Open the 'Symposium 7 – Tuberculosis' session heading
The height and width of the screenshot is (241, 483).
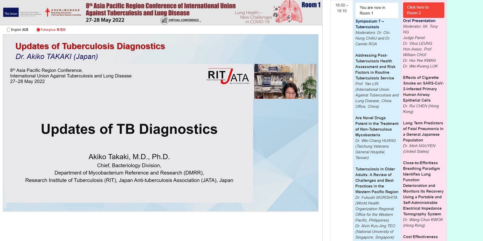tap(369, 24)
